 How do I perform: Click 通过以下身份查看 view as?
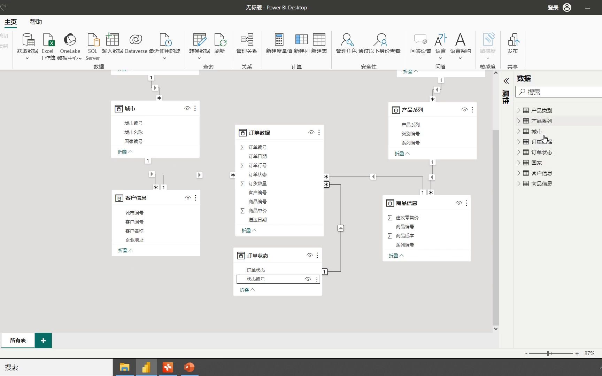pos(380,44)
